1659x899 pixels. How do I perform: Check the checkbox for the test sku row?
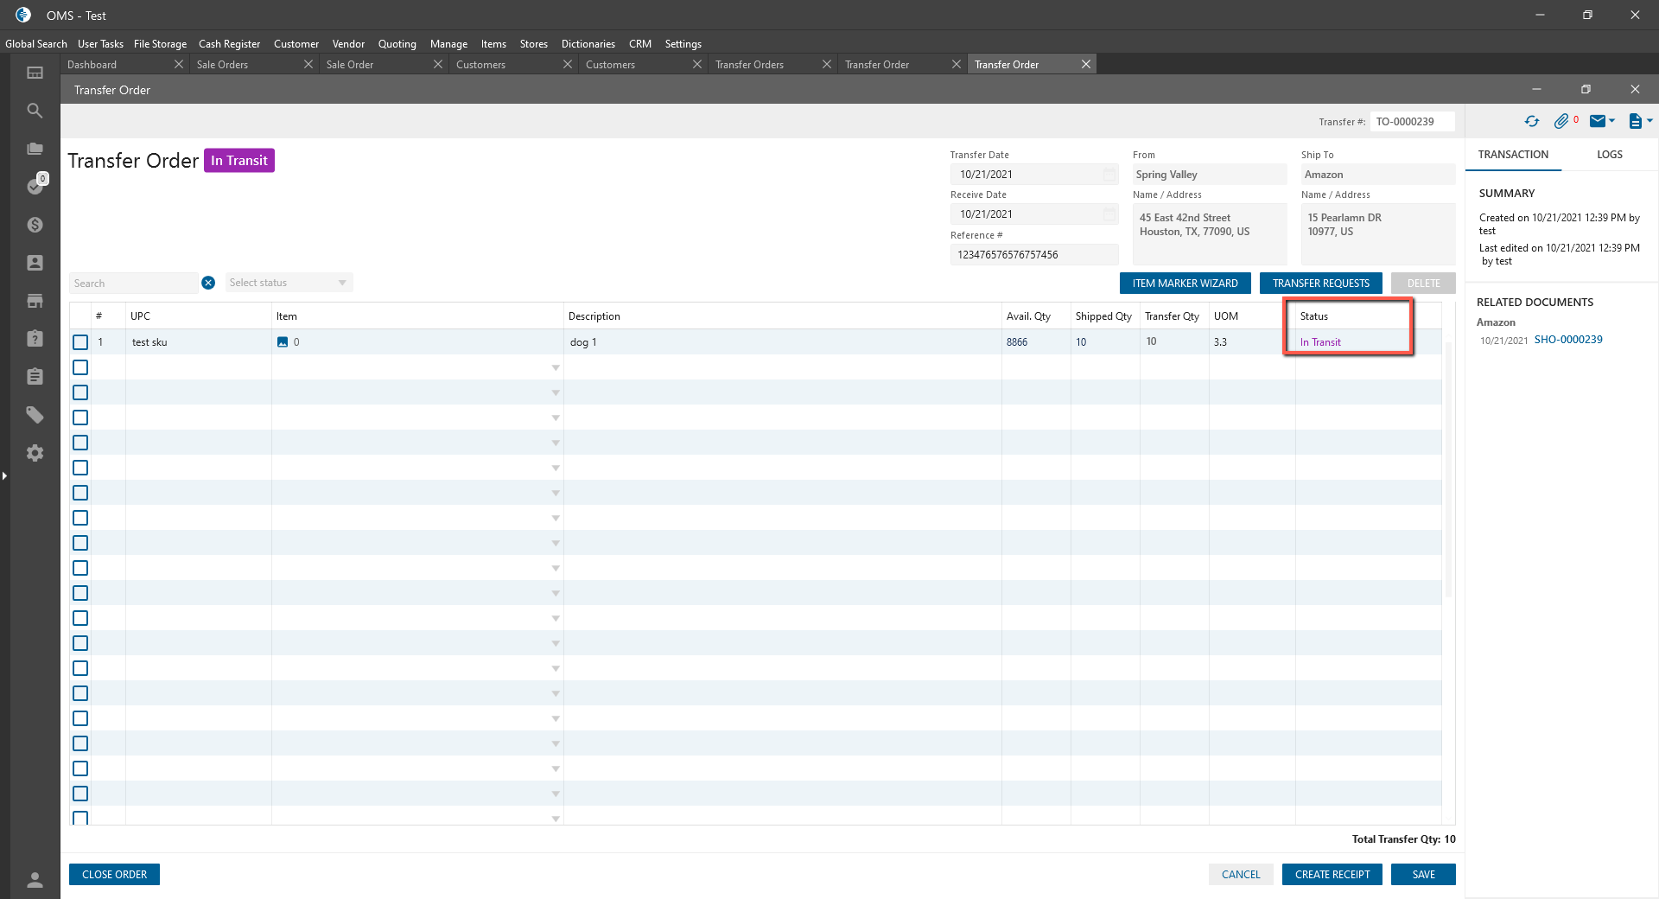coord(80,342)
